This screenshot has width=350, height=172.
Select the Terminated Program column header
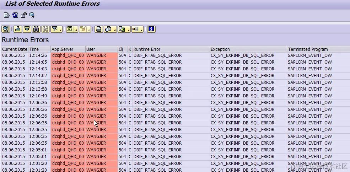point(318,49)
